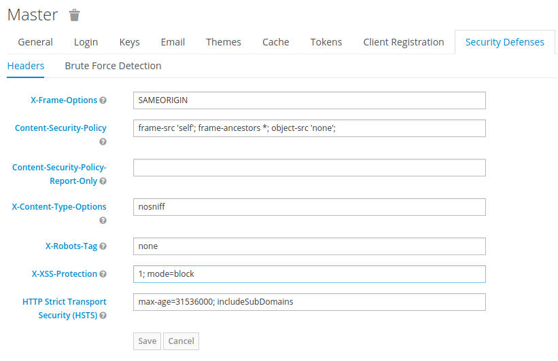This screenshot has width=558, height=361.
Task: Show help tooltip for Content-Security-Policy
Action: pyautogui.click(x=103, y=142)
